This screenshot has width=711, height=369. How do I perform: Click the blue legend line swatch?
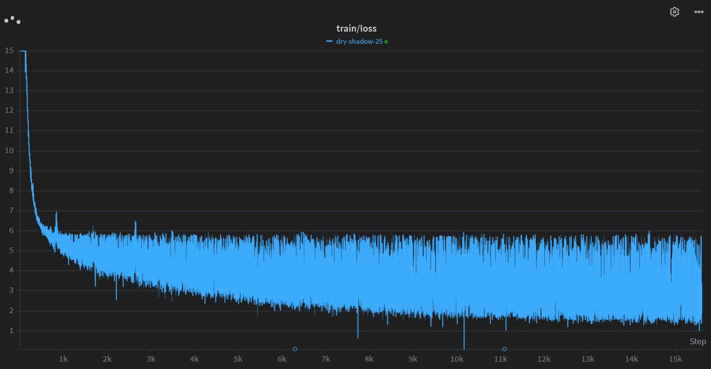(x=330, y=41)
